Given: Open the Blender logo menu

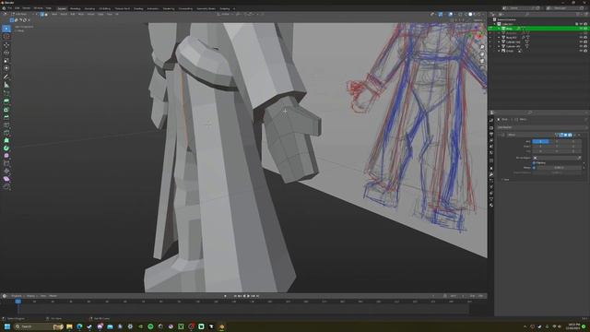Looking at the screenshot, I should (x=4, y=8).
